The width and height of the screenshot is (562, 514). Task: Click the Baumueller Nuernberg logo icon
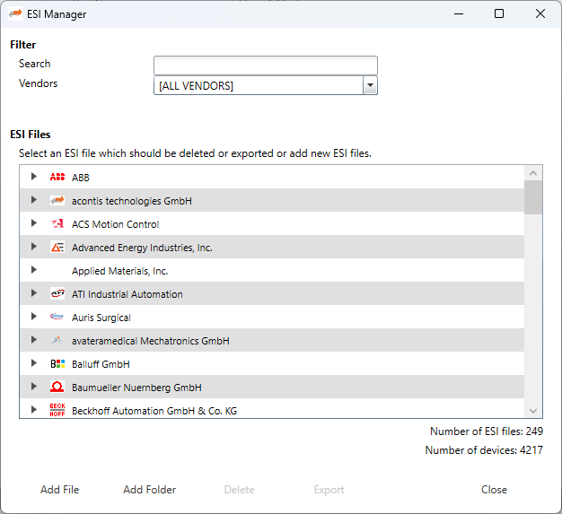(x=57, y=387)
